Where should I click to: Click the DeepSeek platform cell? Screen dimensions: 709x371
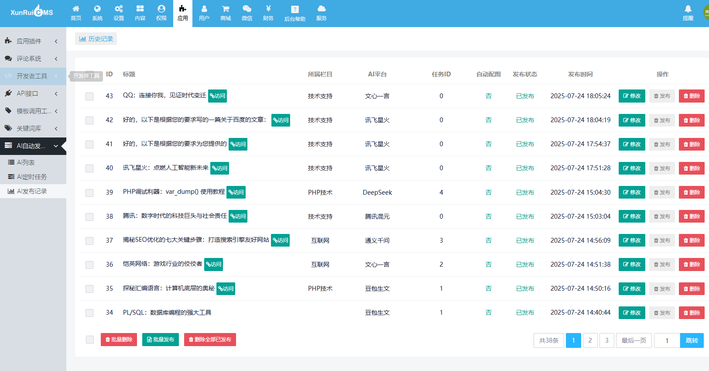[377, 192]
